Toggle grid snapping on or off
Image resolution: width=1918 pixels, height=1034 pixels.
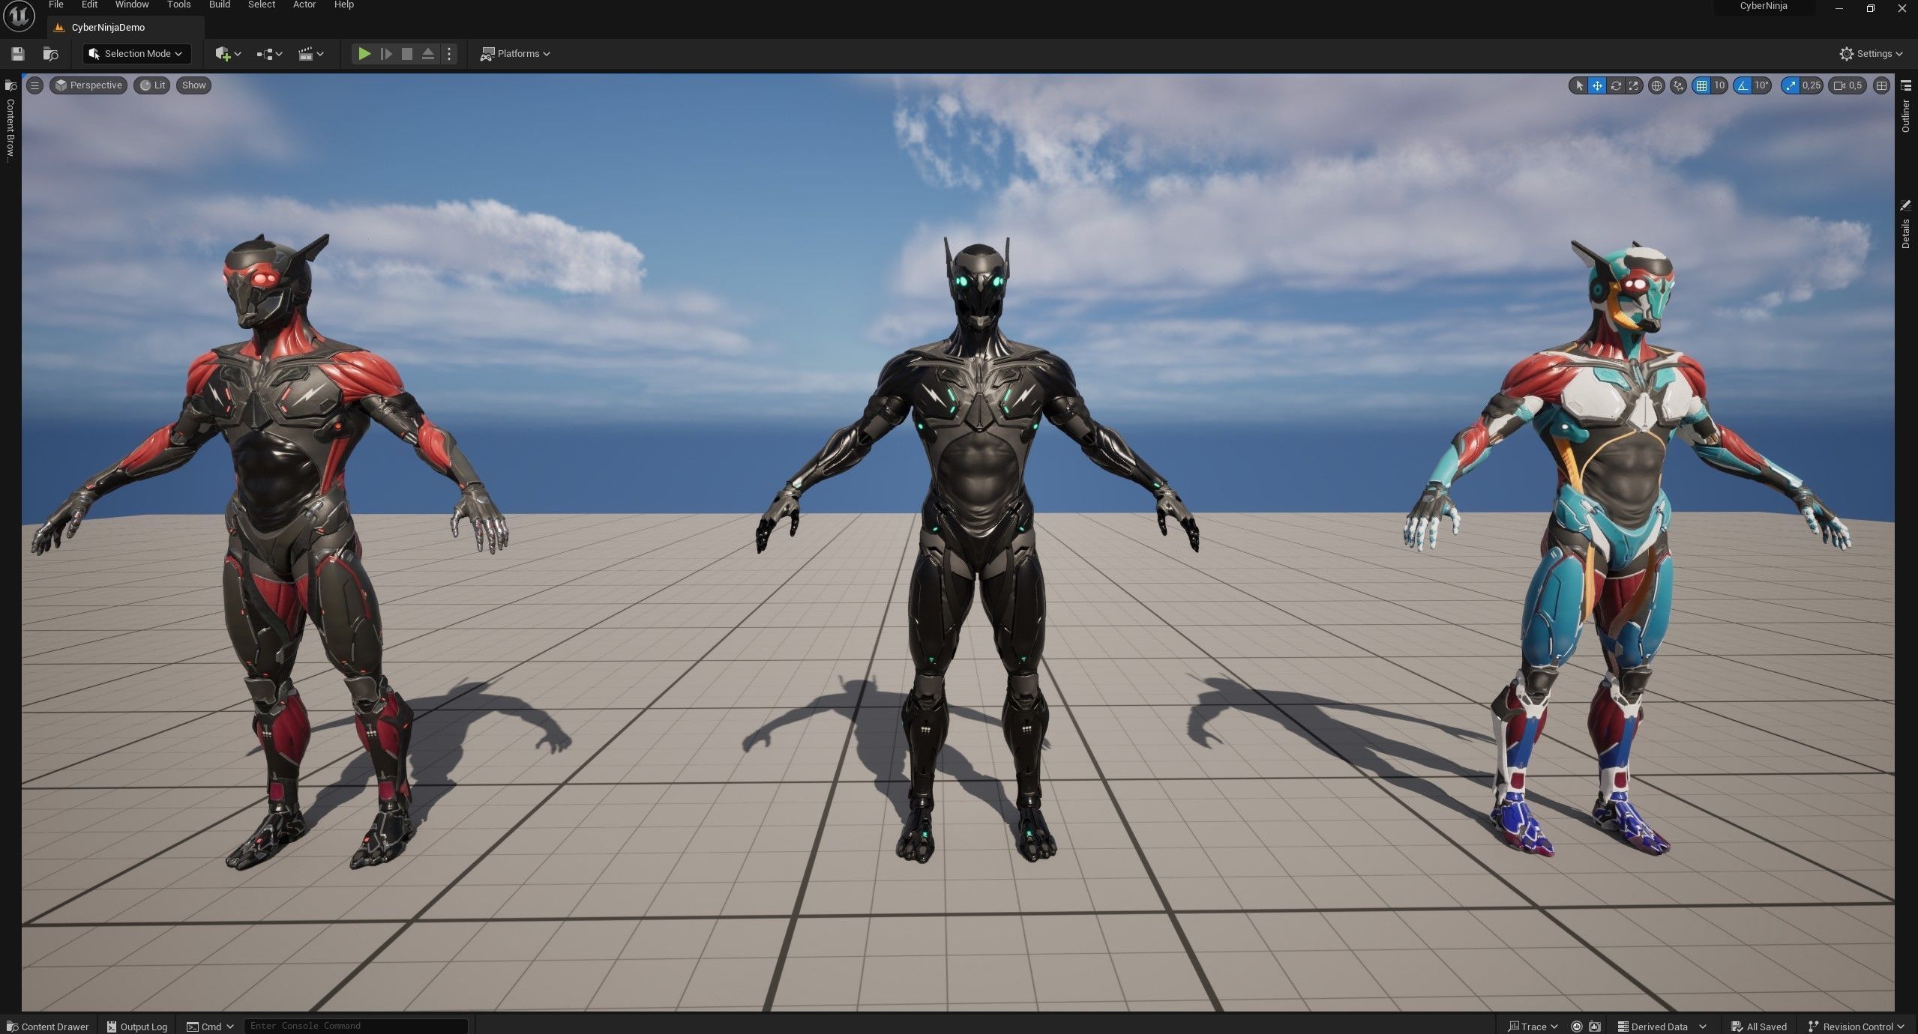pyautogui.click(x=1701, y=85)
